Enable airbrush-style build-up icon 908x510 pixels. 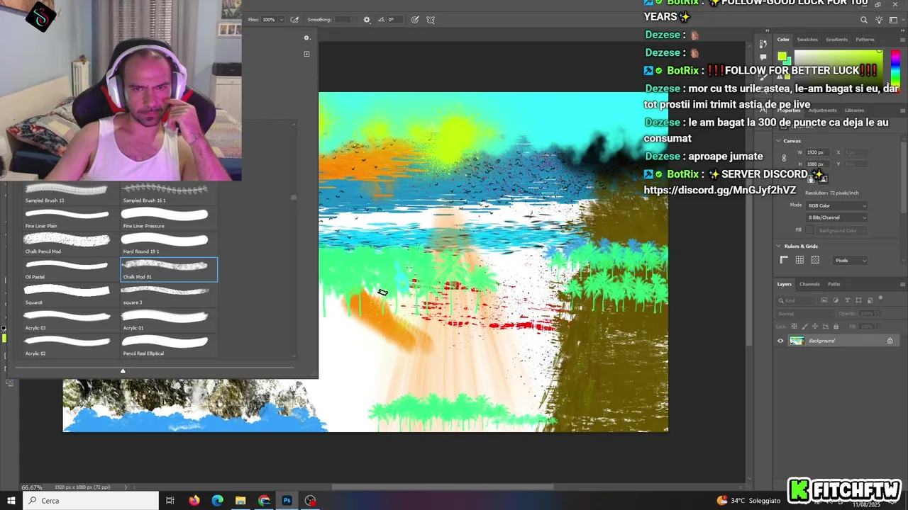tap(294, 20)
